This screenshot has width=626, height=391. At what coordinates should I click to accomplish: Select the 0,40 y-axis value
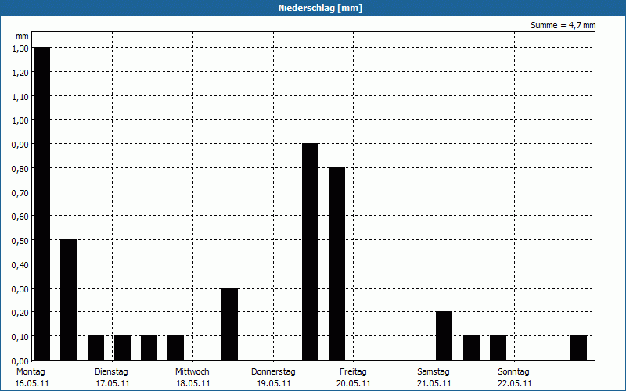[20, 265]
